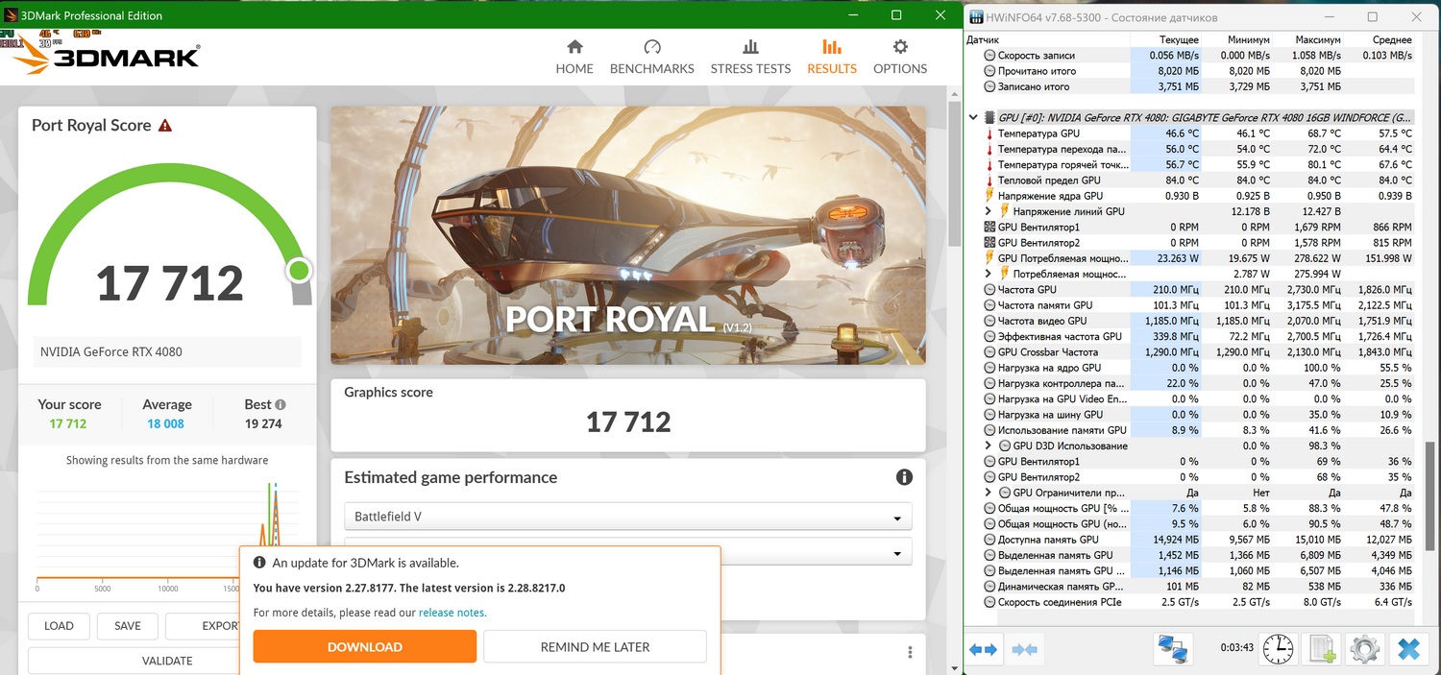Click the three-dot more options icon

[910, 652]
